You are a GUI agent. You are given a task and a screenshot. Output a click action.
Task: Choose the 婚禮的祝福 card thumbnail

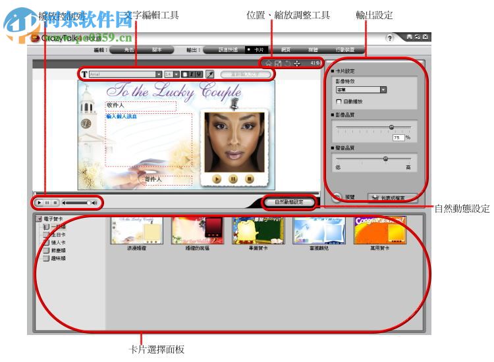click(x=198, y=230)
